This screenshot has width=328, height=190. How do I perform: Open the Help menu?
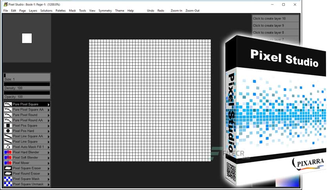tap(131, 11)
